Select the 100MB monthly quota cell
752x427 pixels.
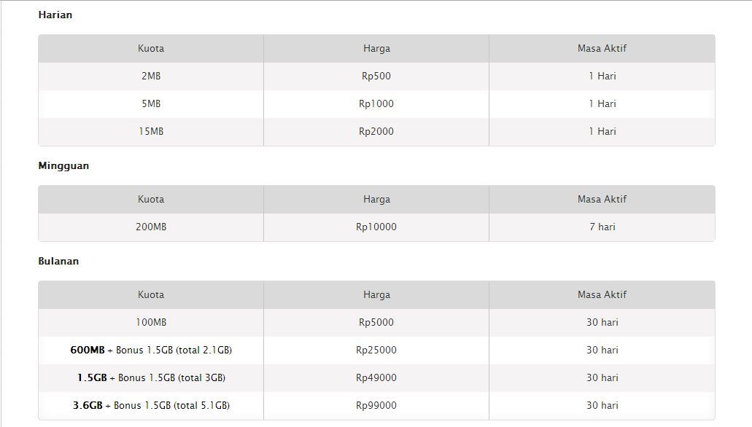[x=151, y=323]
